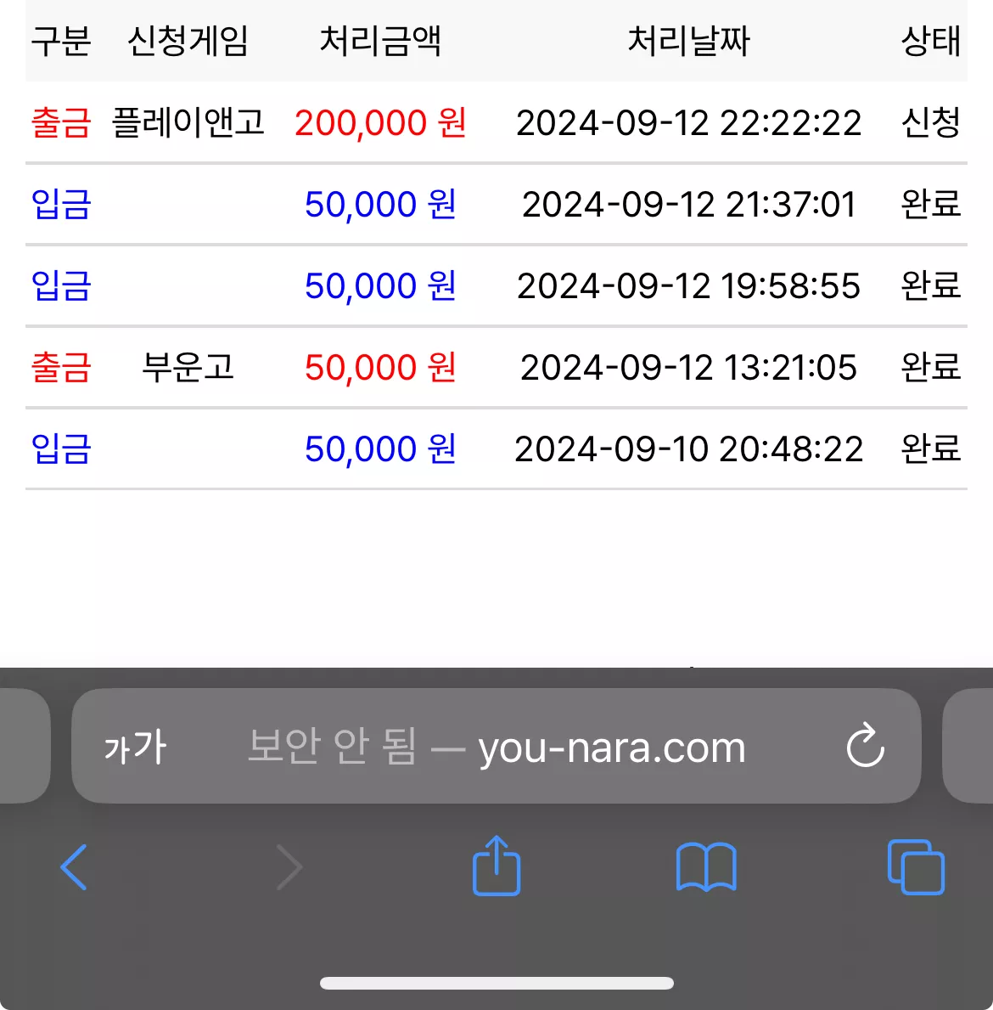Reload the page with refresh icon
993x1010 pixels.
point(866,745)
